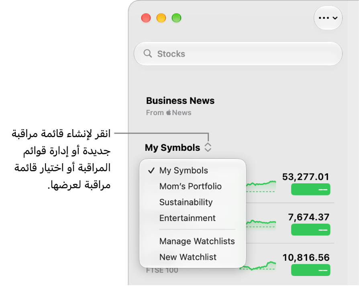Open Manage Watchlists
Viewport: 359px width, 286px height.
(x=197, y=241)
